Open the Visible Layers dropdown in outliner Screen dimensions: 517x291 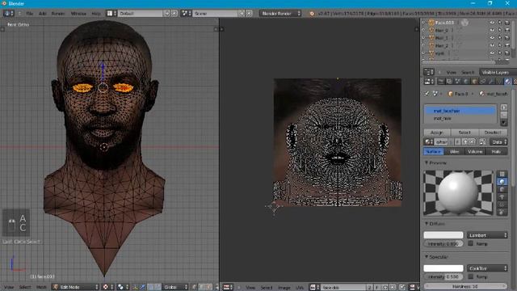pyautogui.click(x=498, y=72)
